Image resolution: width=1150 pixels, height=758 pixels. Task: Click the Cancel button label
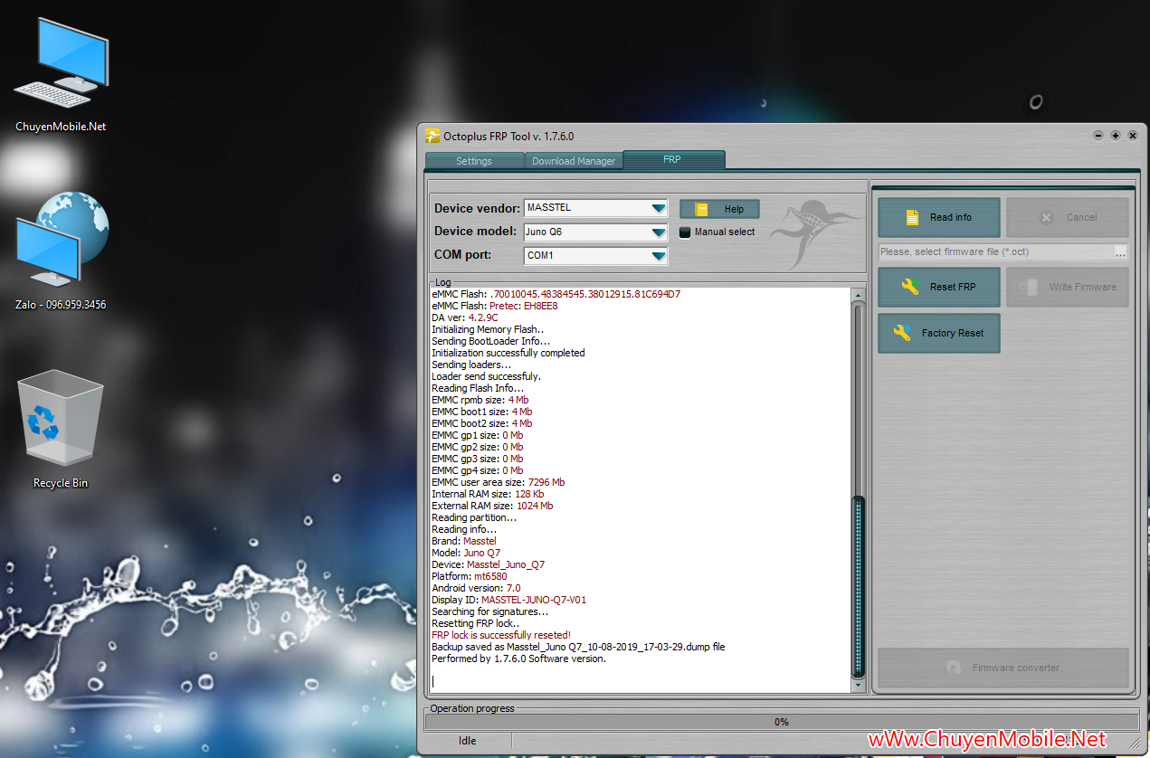(x=1081, y=217)
